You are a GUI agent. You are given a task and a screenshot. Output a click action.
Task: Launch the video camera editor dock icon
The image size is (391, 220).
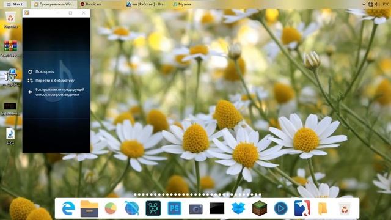click(153, 208)
